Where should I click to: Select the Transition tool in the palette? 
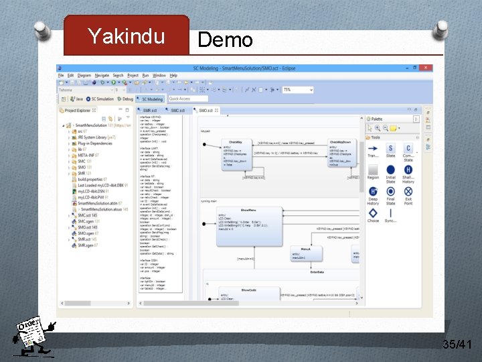[x=373, y=151]
